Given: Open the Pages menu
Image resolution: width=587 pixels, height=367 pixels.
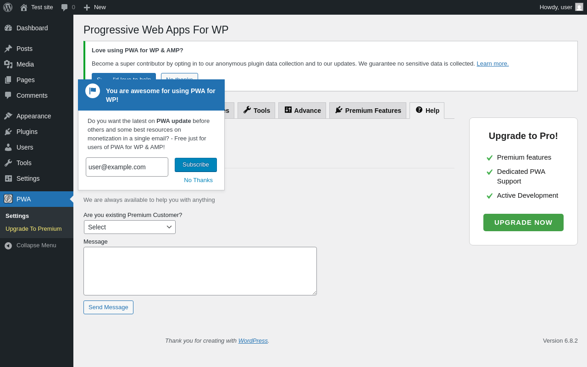Looking at the screenshot, I should [37, 80].
